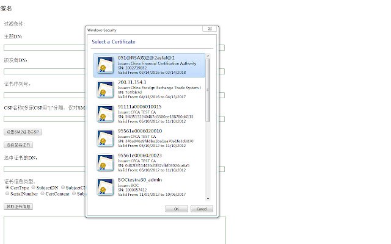
Task: Focus the 选中证书的DN input field
Action: [114, 169]
